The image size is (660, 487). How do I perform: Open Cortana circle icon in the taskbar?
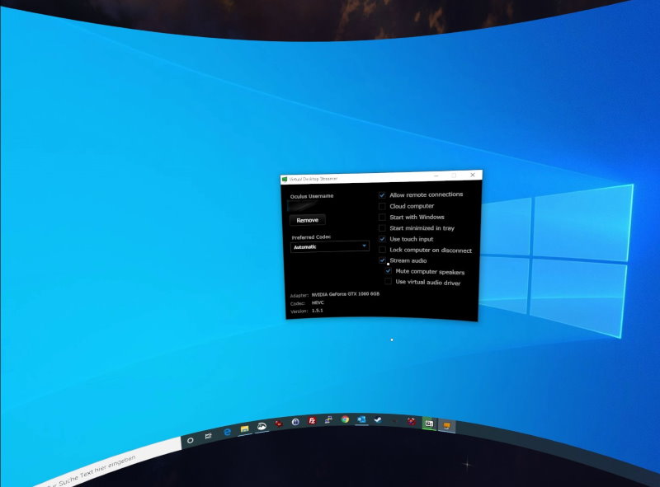coord(191,440)
